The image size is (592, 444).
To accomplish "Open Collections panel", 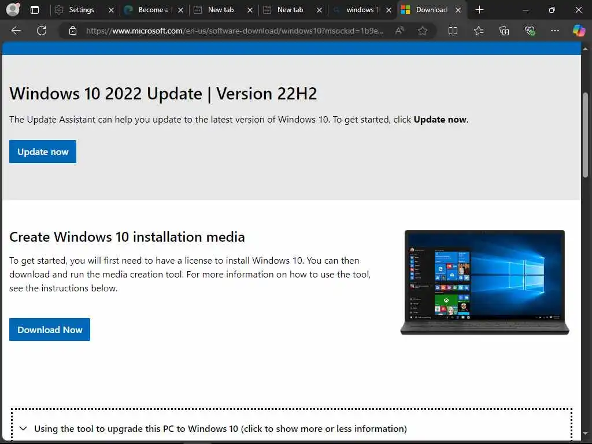I will tap(504, 31).
